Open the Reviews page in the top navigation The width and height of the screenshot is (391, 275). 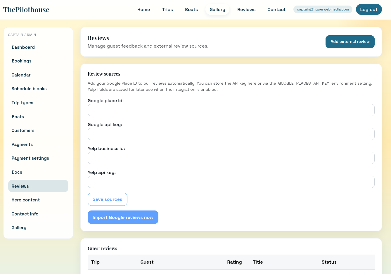pyautogui.click(x=246, y=9)
